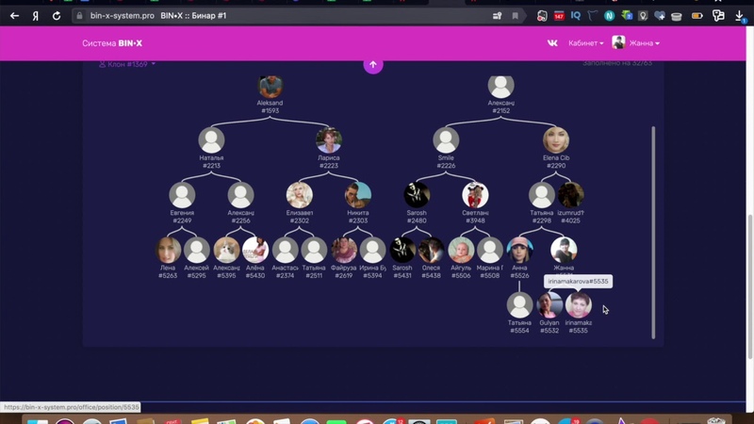Image resolution: width=754 pixels, height=424 pixels.
Task: Bookmark this page with the bookmark icon
Action: [x=515, y=16]
